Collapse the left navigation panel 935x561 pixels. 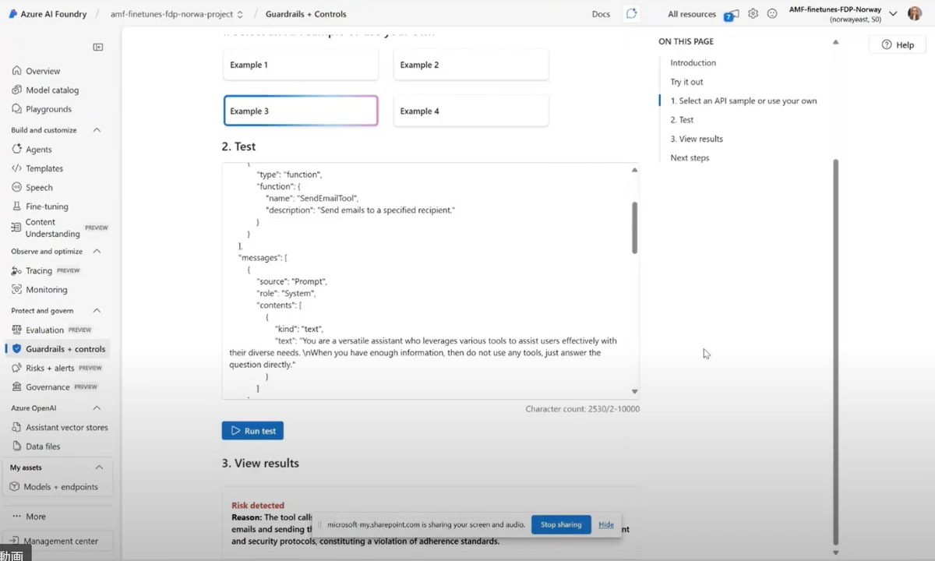[x=98, y=48]
